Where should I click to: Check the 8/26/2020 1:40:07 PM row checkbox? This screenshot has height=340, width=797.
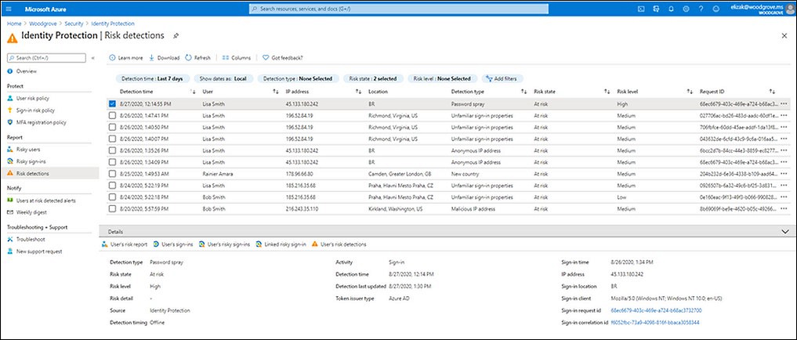click(x=112, y=139)
